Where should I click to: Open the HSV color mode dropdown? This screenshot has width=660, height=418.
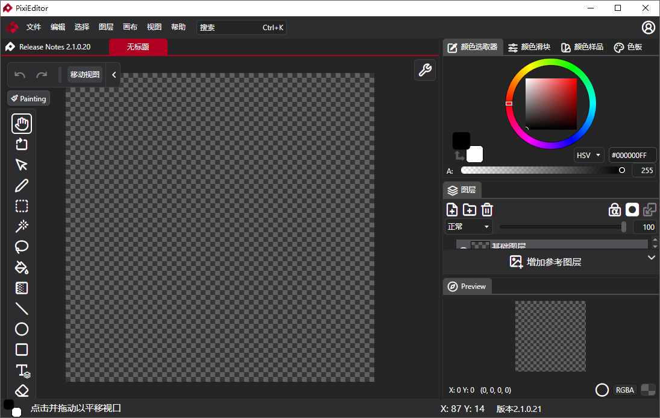(x=588, y=155)
